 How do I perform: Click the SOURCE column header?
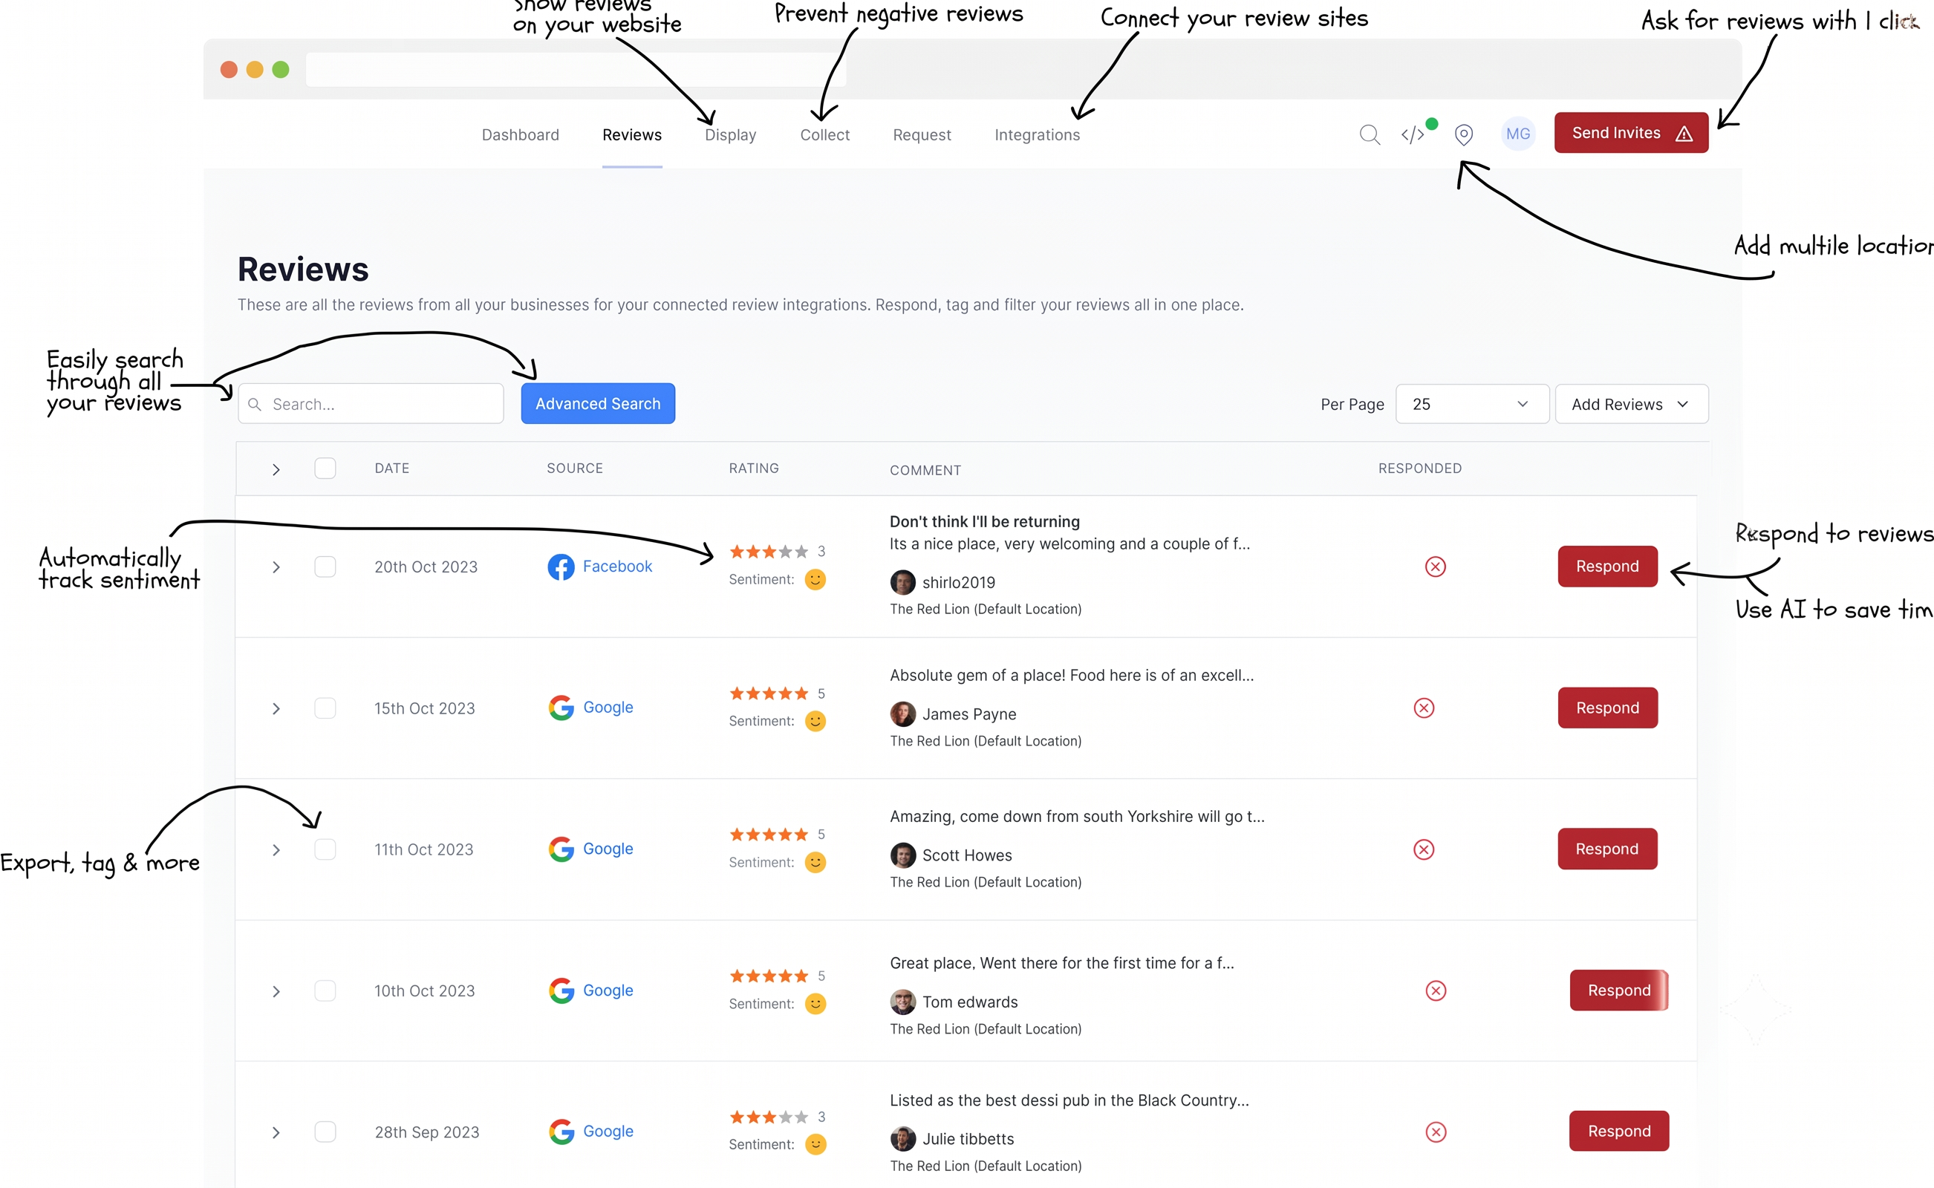pyautogui.click(x=574, y=469)
